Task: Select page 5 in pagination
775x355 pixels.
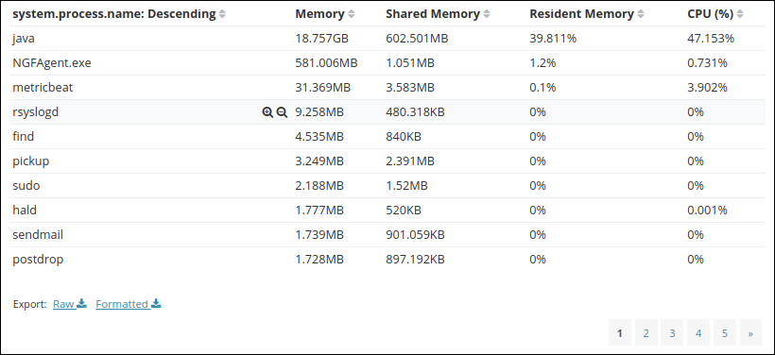Action: 725,332
